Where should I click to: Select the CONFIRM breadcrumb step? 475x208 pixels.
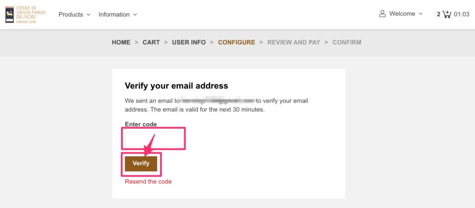click(347, 42)
